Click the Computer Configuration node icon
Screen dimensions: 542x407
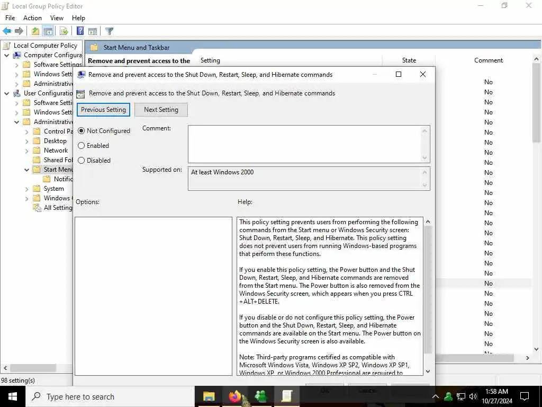click(17, 55)
